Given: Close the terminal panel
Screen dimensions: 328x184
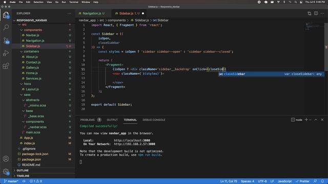Looking at the screenshot, I should tap(322, 120).
